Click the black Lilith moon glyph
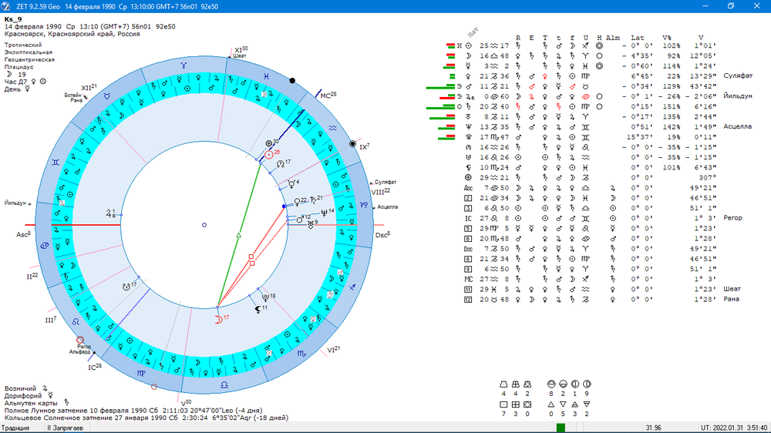 (x=258, y=309)
